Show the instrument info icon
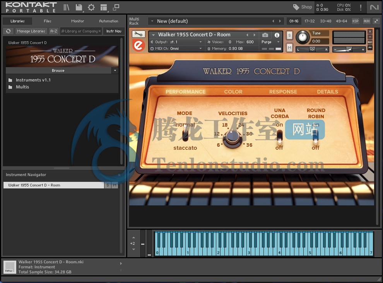Screen dimensions: 383x283 pyautogui.click(x=277, y=35)
